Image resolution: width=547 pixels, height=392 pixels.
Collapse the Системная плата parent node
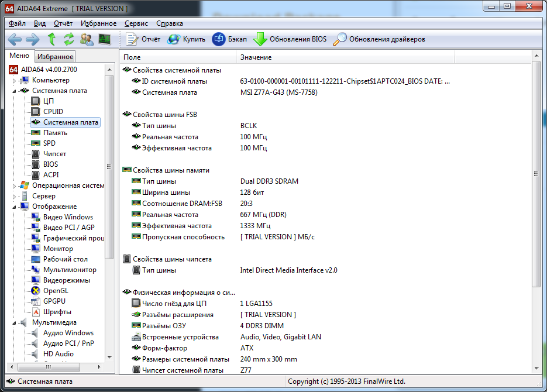(x=15, y=91)
